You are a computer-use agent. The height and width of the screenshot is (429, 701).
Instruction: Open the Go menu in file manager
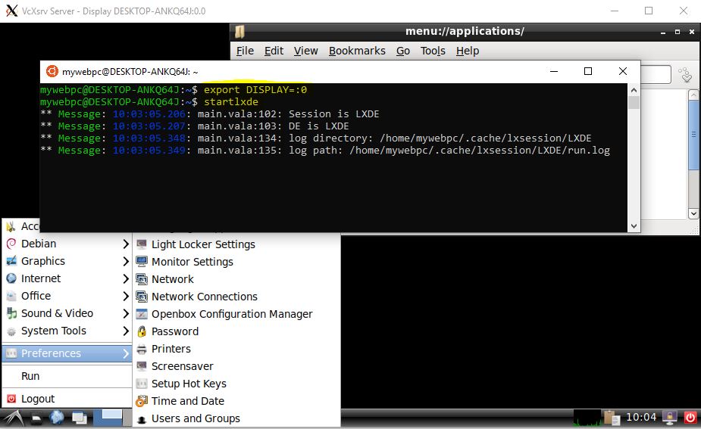point(403,51)
